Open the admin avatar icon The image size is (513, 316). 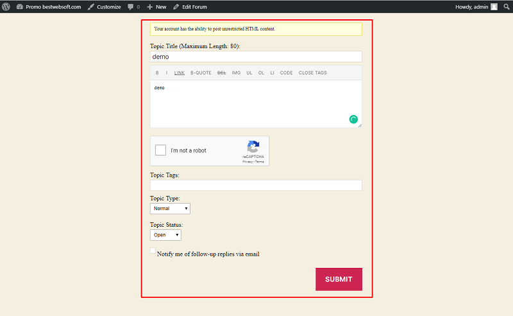click(x=494, y=6)
